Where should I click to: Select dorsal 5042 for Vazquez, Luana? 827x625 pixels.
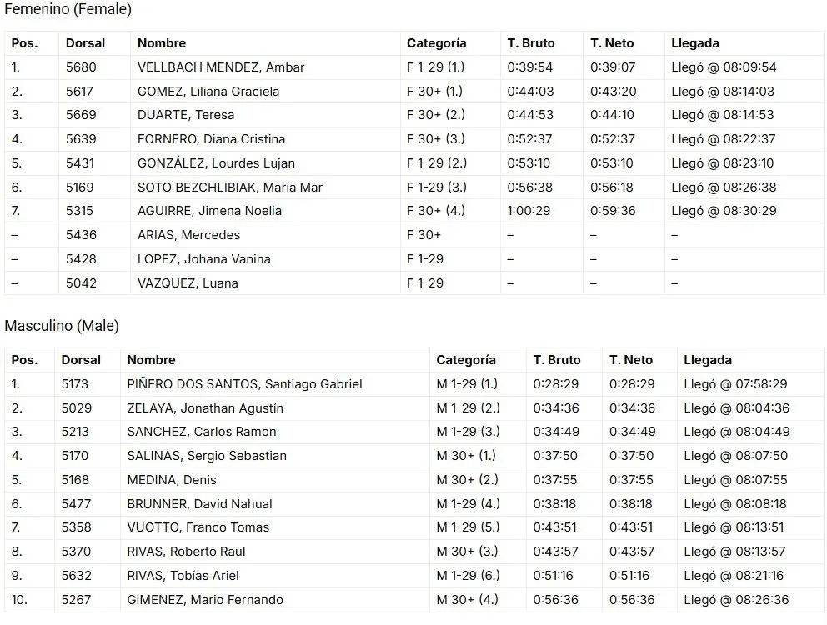tap(81, 283)
